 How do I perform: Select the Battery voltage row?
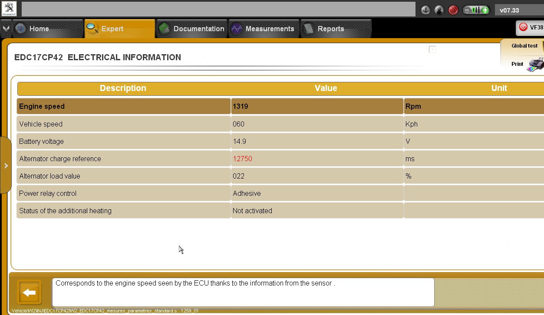click(x=280, y=141)
